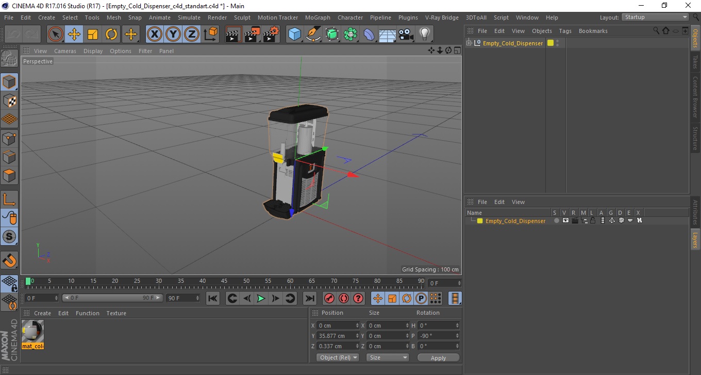Activate the Scale tool
701x375 pixels.
[x=93, y=35]
